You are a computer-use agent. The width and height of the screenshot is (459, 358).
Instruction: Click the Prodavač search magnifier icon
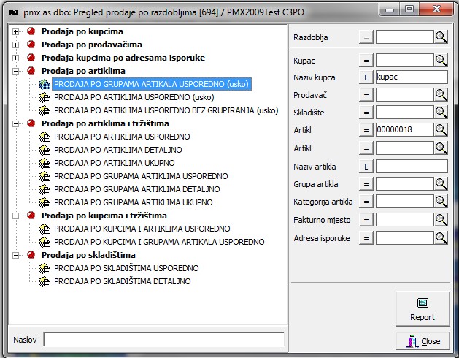click(x=441, y=95)
